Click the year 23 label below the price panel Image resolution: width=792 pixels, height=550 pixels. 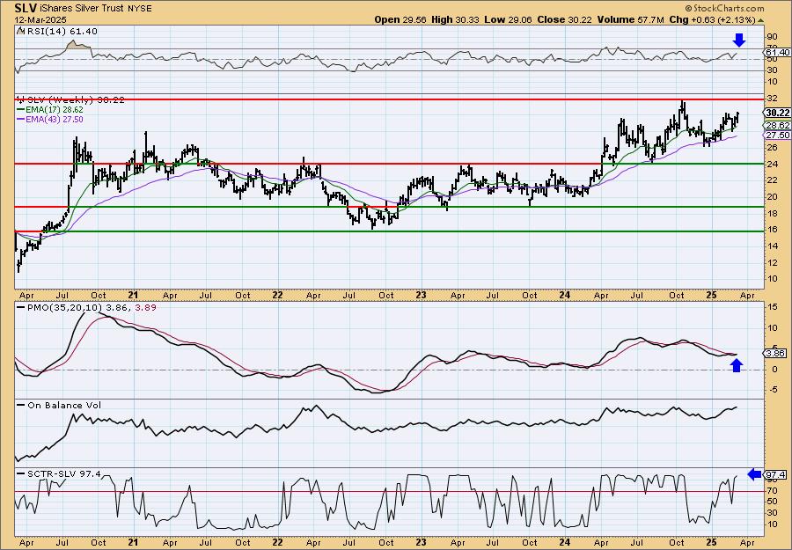pos(421,295)
